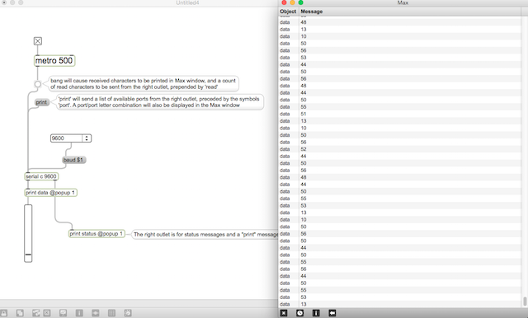Image resolution: width=528 pixels, height=318 pixels.
Task: Click the bang button below metro 500
Action: pos(38,84)
